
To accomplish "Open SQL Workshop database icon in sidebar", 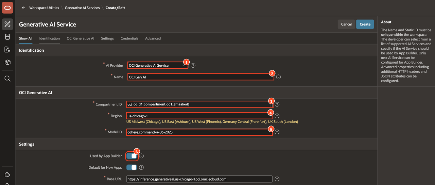I will tap(7, 37).
